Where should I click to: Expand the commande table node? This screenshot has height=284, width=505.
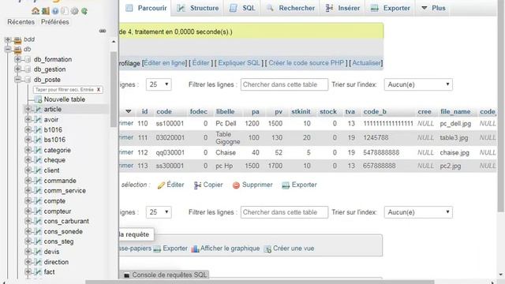[x=28, y=181]
